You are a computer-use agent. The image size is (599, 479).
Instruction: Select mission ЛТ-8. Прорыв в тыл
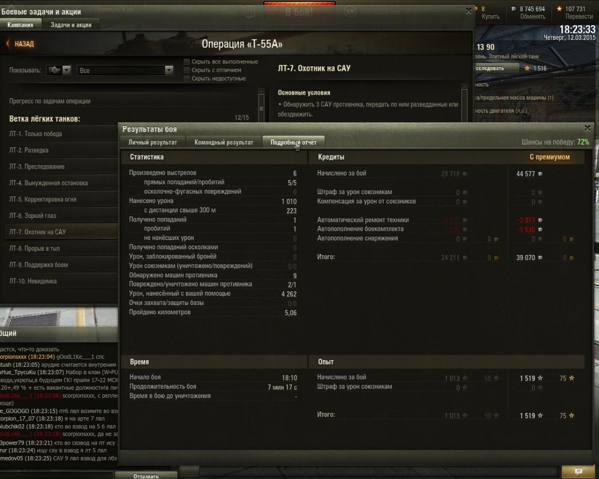tap(62, 248)
